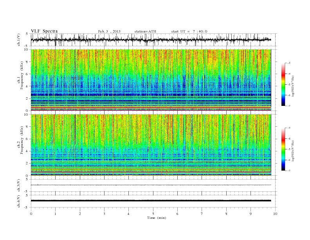Click the "ch.1(V)" waveform axis label
The width and height of the screenshot is (310, 240).
coord(19,40)
